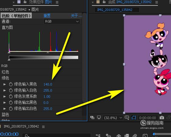Click the 0.0 green output black value
Image resolution: width=171 pixels, height=137 pixels.
click(46, 103)
